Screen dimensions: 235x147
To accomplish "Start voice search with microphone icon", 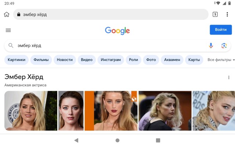I will point(211,46).
